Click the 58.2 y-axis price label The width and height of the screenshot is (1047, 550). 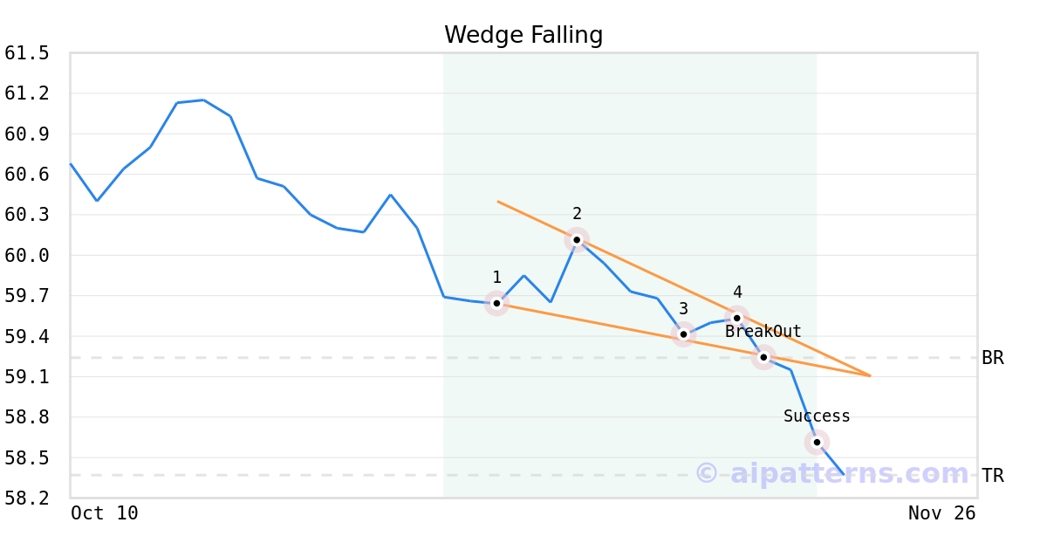pyautogui.click(x=27, y=498)
